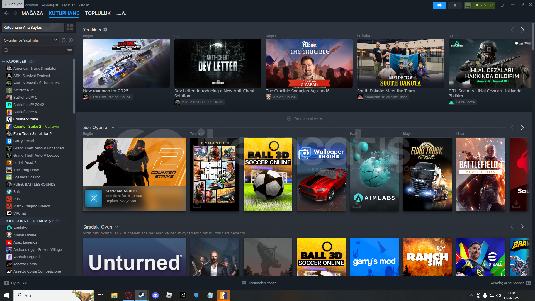Open Opera browser from taskbar

(x=128, y=295)
